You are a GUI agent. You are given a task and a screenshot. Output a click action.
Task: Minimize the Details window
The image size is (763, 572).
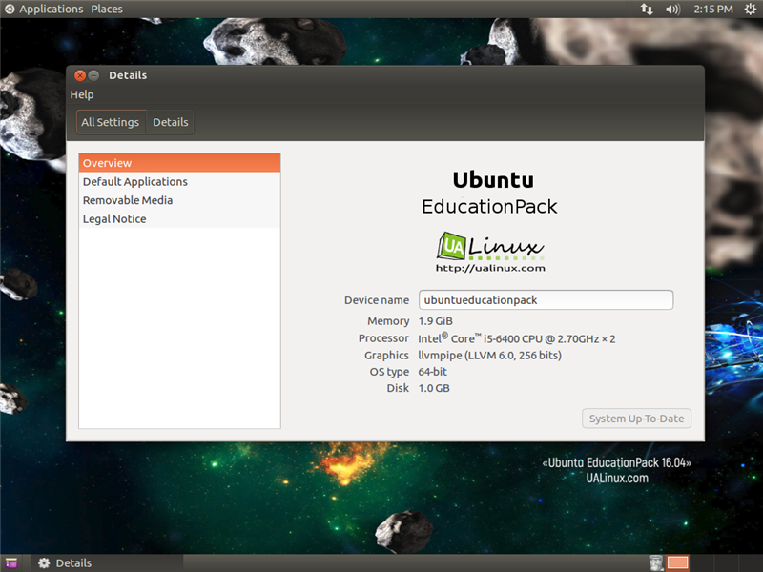93,75
